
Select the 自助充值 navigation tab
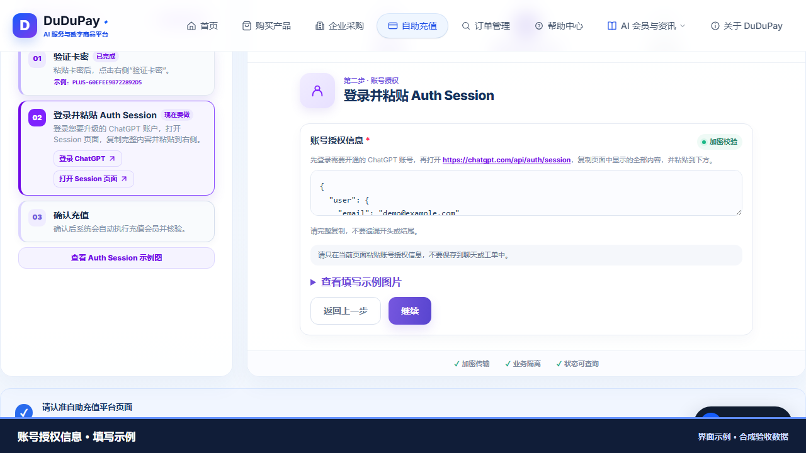pyautogui.click(x=412, y=26)
